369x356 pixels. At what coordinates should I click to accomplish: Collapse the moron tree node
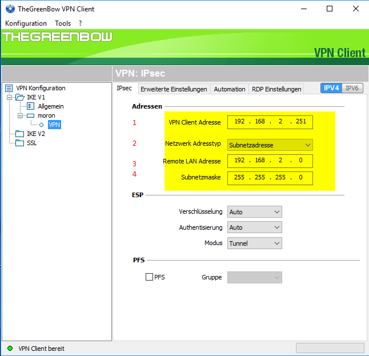[x=21, y=115]
